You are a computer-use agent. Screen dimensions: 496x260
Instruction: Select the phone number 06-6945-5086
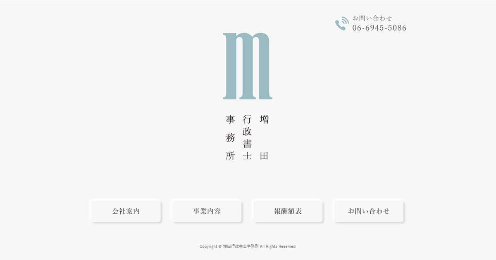pyautogui.click(x=379, y=28)
